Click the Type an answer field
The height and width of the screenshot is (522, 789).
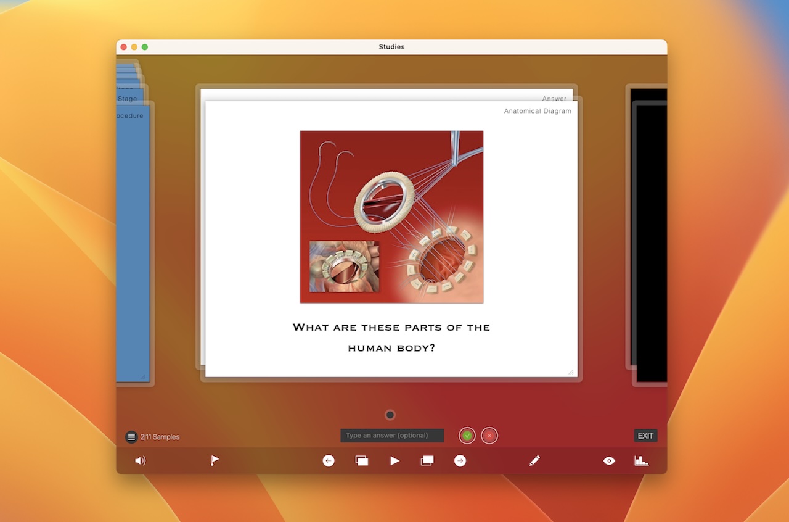coord(392,436)
